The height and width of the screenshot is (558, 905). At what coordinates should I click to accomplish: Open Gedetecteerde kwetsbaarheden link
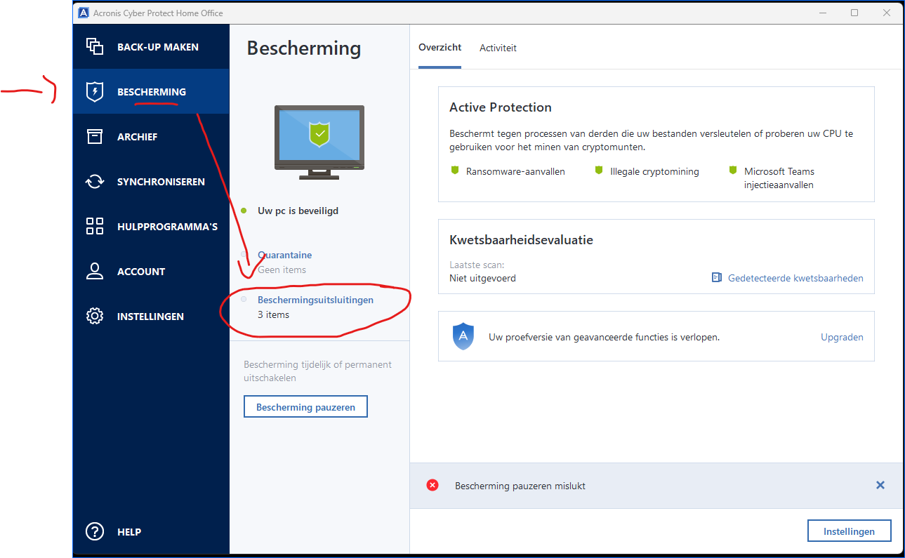click(795, 278)
